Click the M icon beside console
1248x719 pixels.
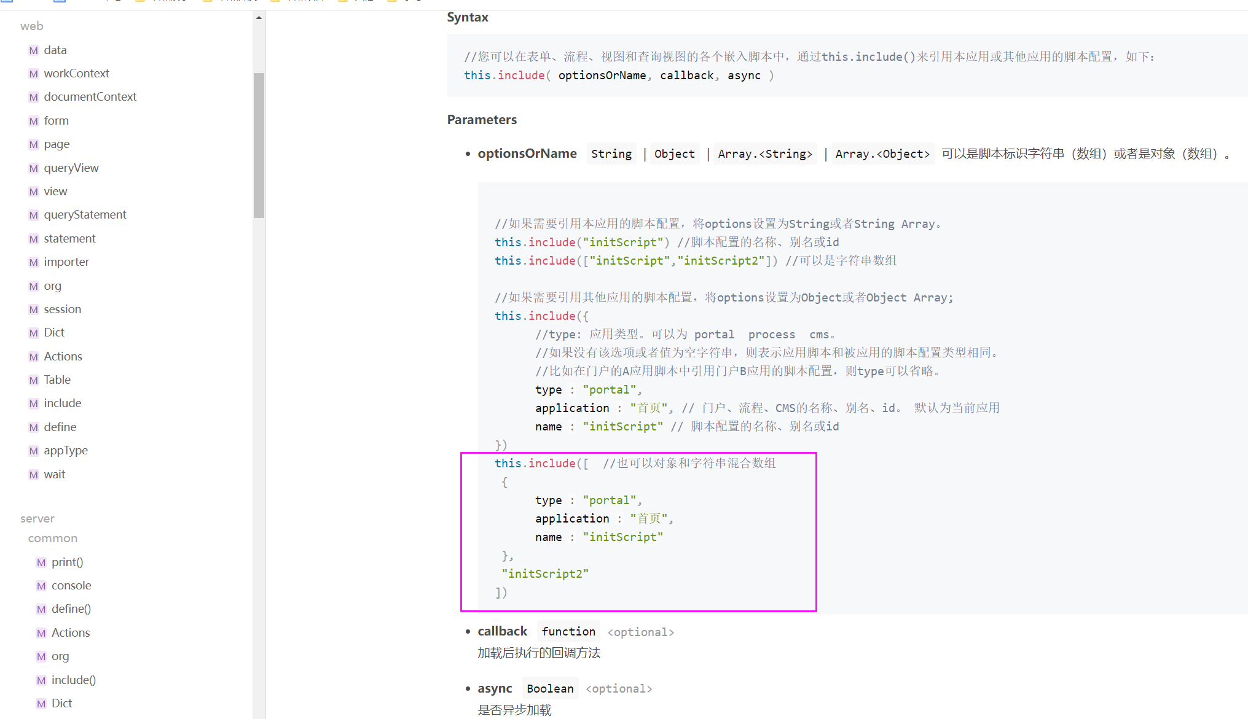[x=41, y=586]
